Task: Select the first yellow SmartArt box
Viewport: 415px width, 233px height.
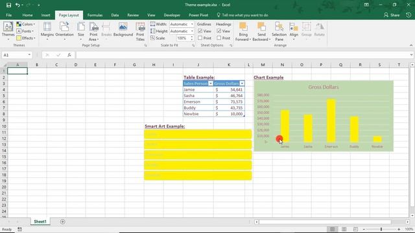Action: pyautogui.click(x=198, y=134)
